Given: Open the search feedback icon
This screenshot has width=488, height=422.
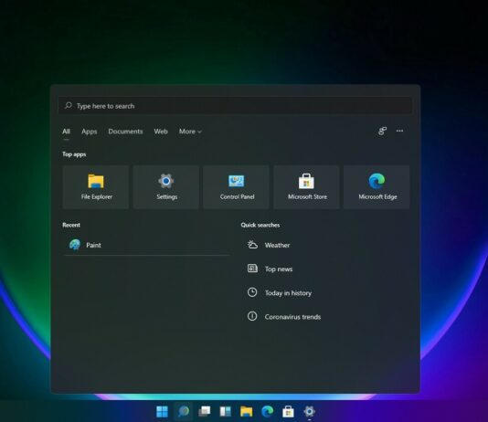Looking at the screenshot, I should [x=383, y=131].
